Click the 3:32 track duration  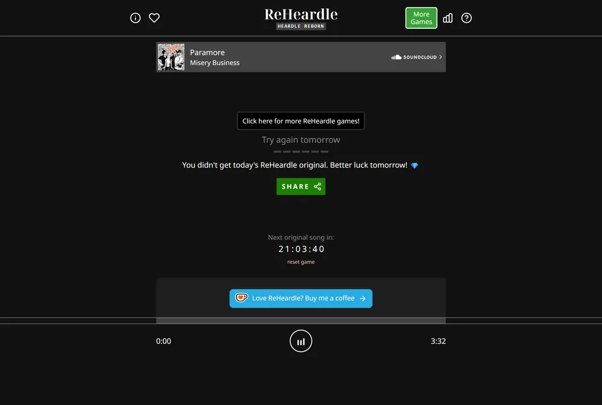[438, 341]
